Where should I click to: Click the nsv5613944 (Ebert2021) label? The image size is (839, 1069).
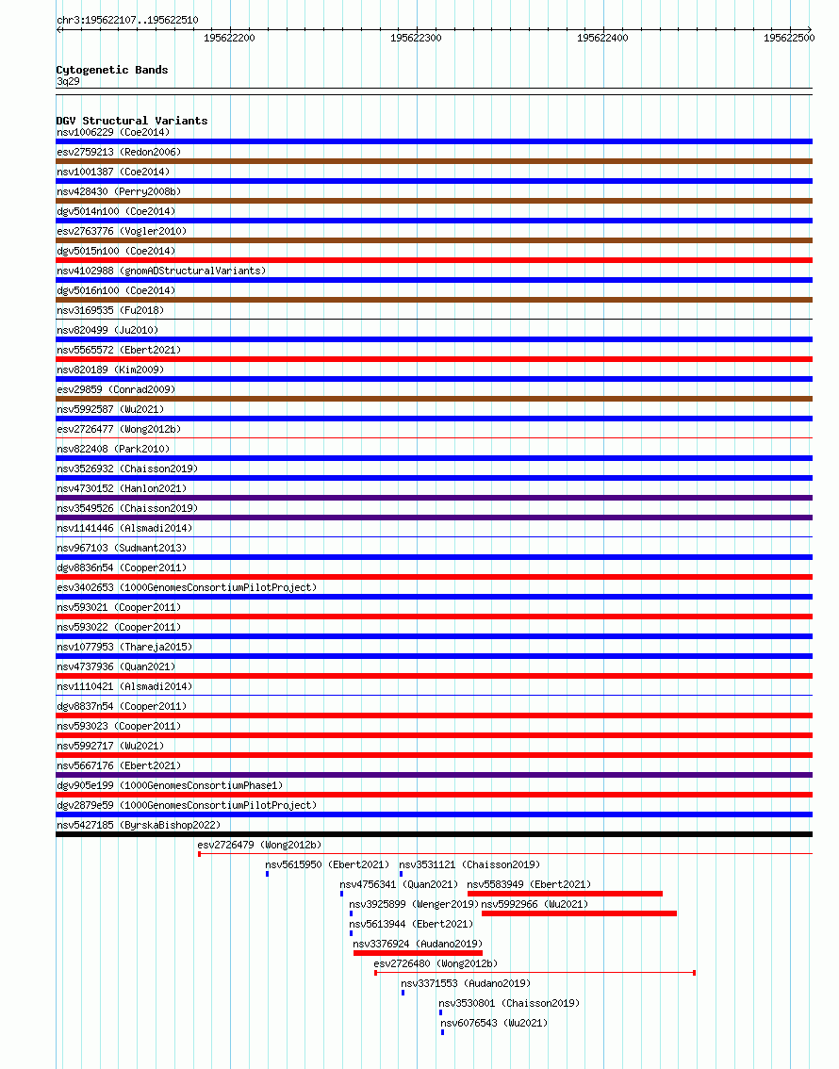(x=411, y=923)
